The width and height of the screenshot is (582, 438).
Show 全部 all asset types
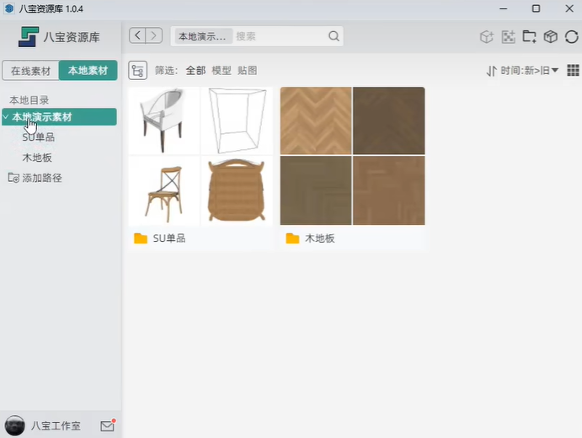[195, 71]
